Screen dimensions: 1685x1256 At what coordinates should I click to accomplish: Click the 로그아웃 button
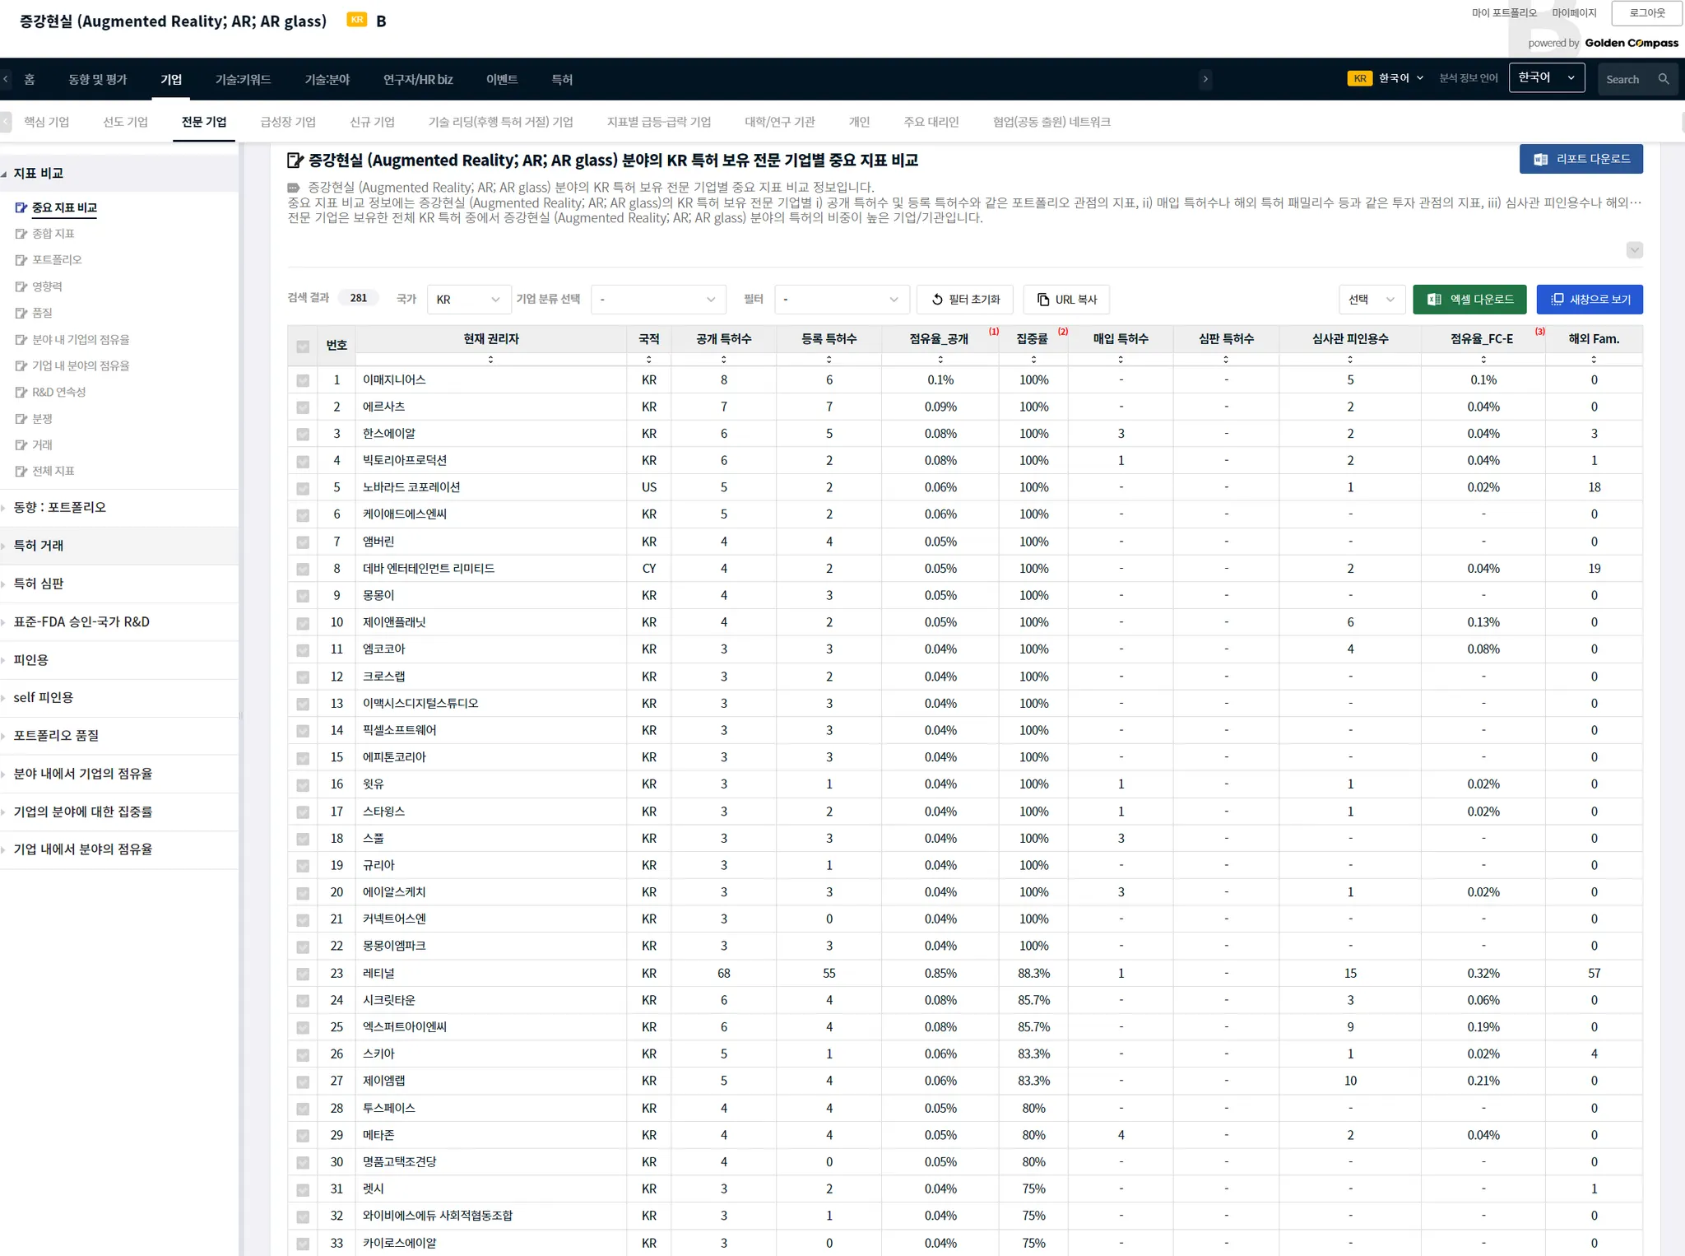(x=1646, y=13)
